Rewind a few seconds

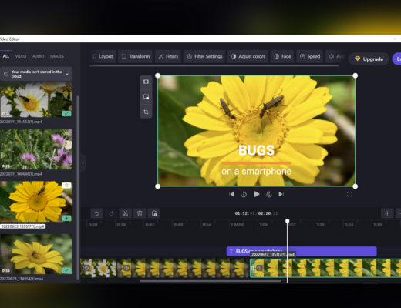click(244, 194)
